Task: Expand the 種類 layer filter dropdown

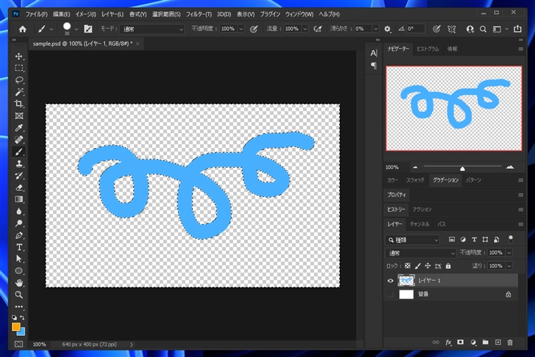Action: tap(413, 240)
